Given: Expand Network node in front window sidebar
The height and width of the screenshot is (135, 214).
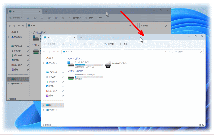Looking at the screenshot, I should point(44,110).
